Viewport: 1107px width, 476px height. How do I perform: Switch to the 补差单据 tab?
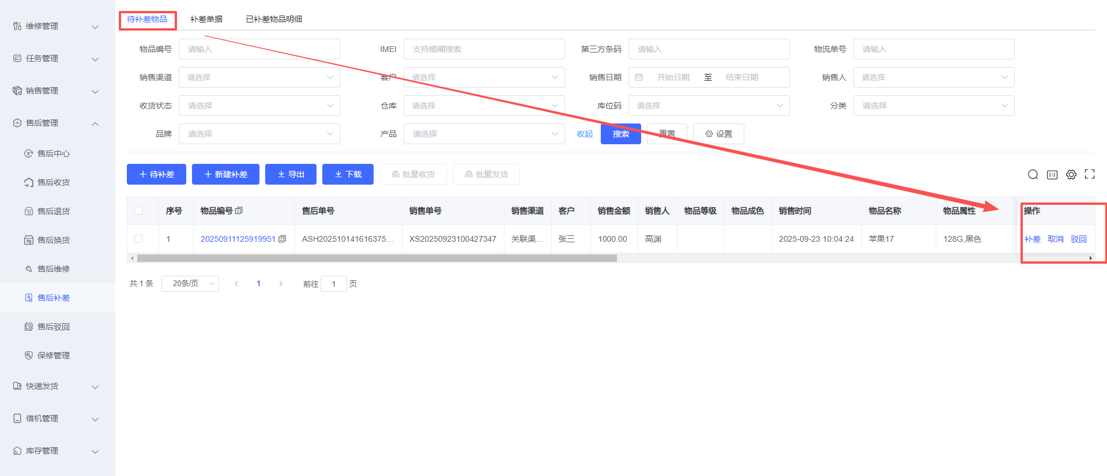pos(206,19)
